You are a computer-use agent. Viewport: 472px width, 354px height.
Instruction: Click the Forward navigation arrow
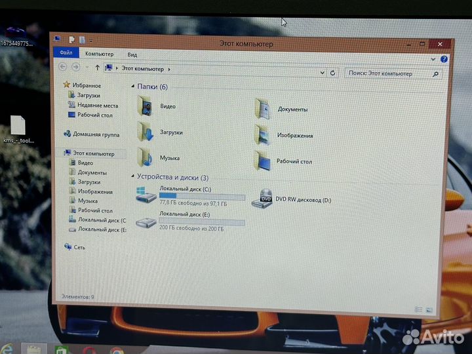click(x=76, y=67)
